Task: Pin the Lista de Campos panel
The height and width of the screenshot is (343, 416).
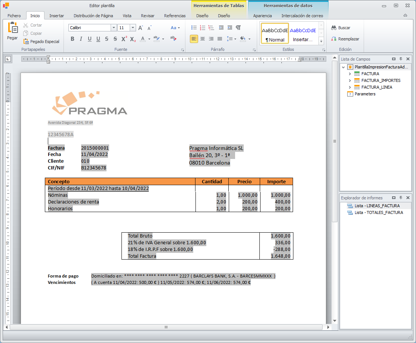Action: tap(401, 59)
